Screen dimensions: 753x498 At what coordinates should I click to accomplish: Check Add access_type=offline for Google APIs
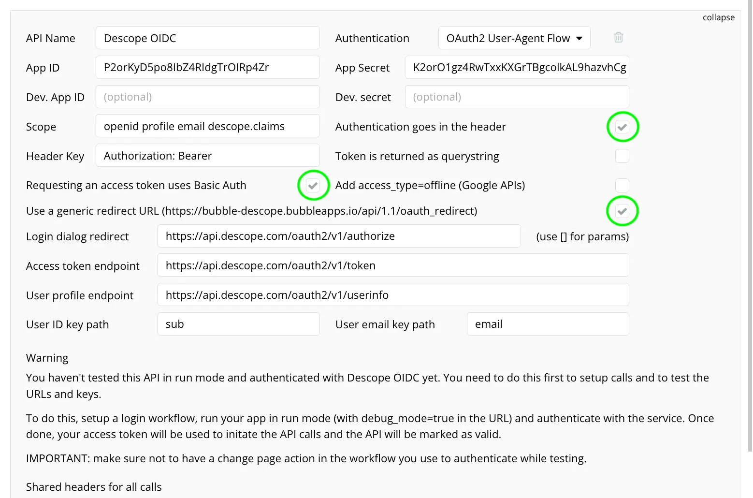pos(622,185)
